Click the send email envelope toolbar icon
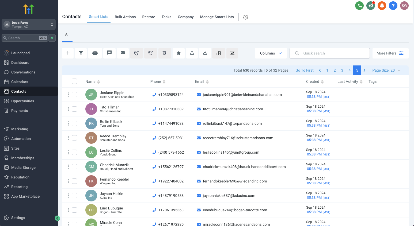Image resolution: width=414 pixels, height=226 pixels. coord(123,53)
